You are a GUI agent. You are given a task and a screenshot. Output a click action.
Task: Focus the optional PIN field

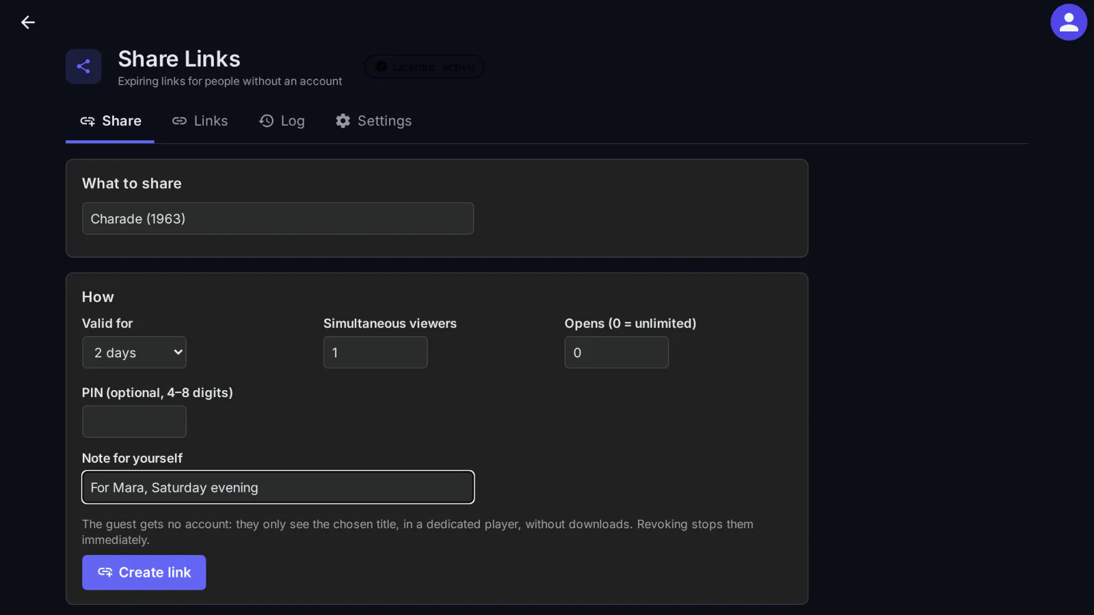coord(134,422)
